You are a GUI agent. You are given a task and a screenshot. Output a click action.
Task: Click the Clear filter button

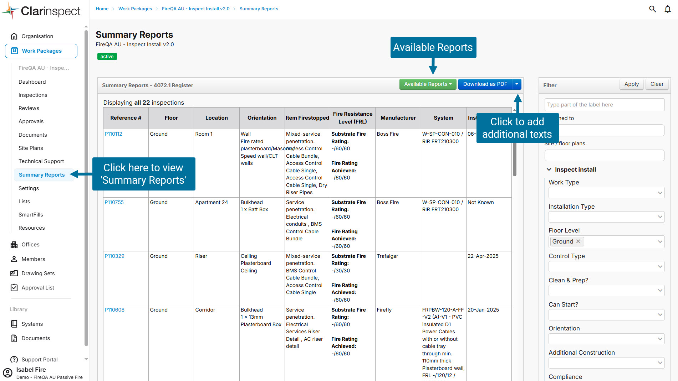657,84
